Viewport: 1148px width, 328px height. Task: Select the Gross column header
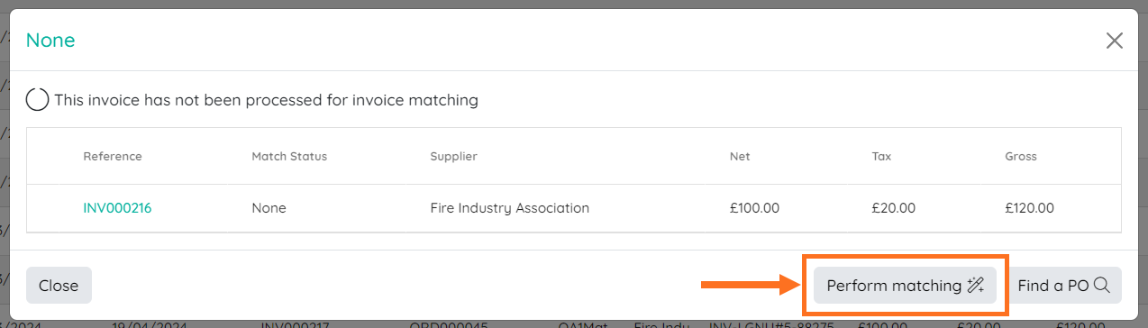point(1021,157)
